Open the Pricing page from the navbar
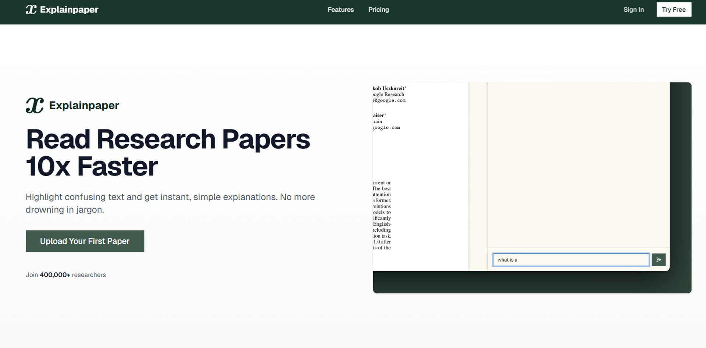The height and width of the screenshot is (348, 706). tap(378, 10)
